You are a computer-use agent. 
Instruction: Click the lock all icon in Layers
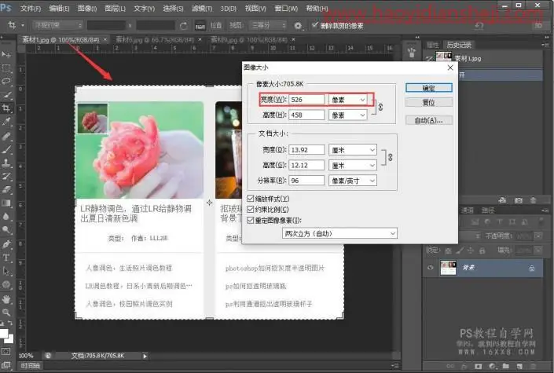pos(482,250)
